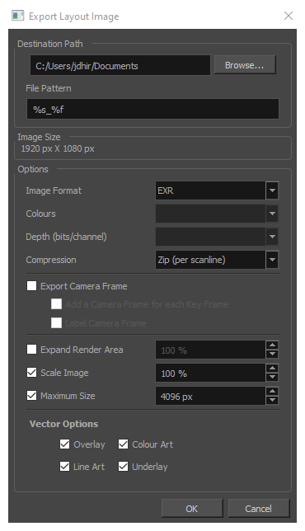Disable the Colour Art vector option
Screen dimensions: 305x531
click(x=123, y=444)
